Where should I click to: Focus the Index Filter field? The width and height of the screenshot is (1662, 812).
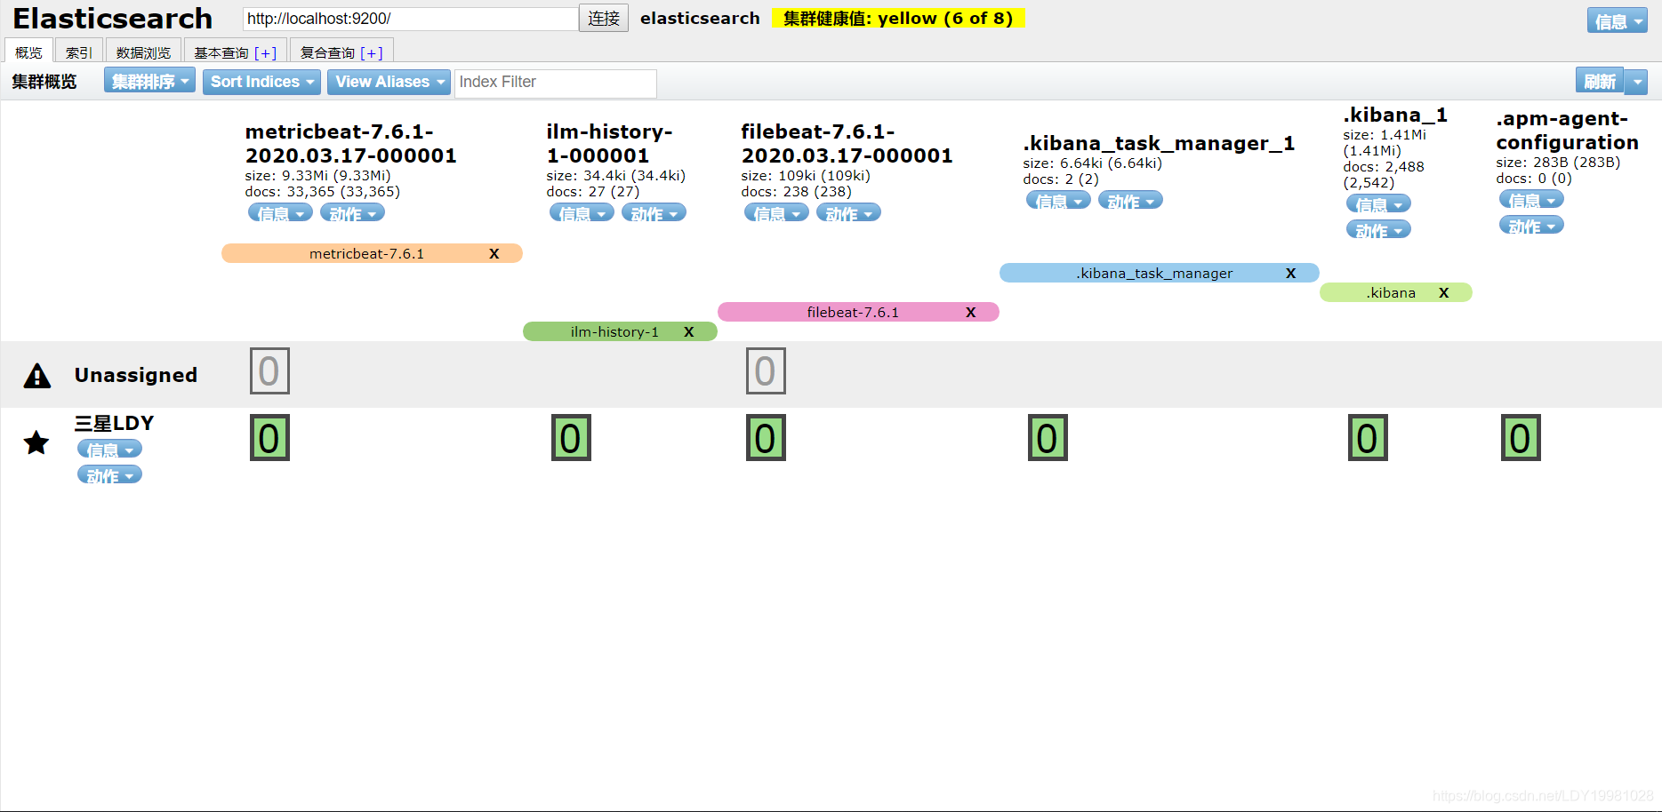556,83
